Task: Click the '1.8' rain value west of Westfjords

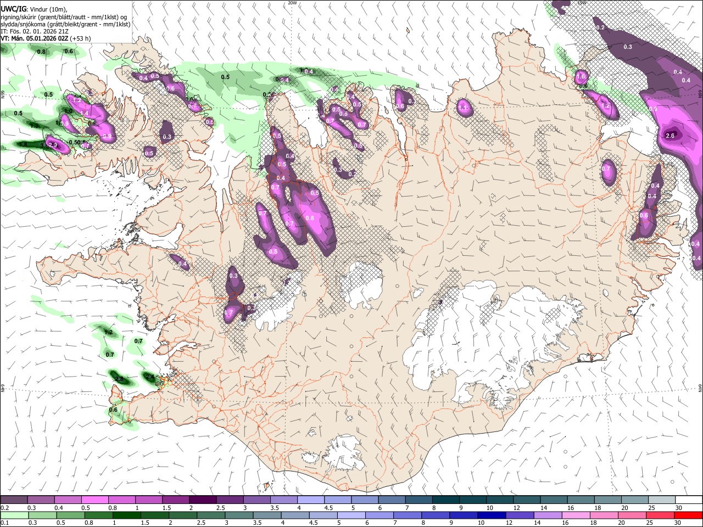Action: [x=23, y=144]
